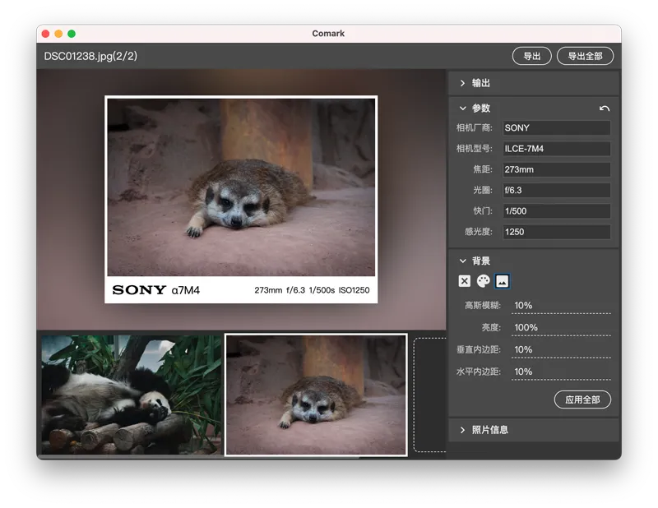This screenshot has height=508, width=658.
Task: Click the 导出 button
Action: [x=531, y=56]
